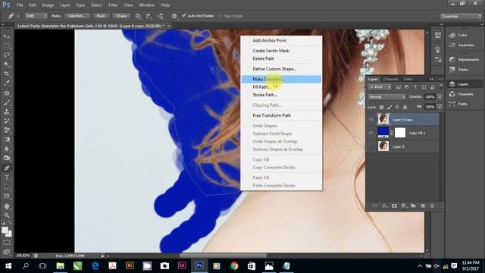Viewport: 485px width, 273px height.
Task: Select the Lasso tool
Action: tap(7, 55)
